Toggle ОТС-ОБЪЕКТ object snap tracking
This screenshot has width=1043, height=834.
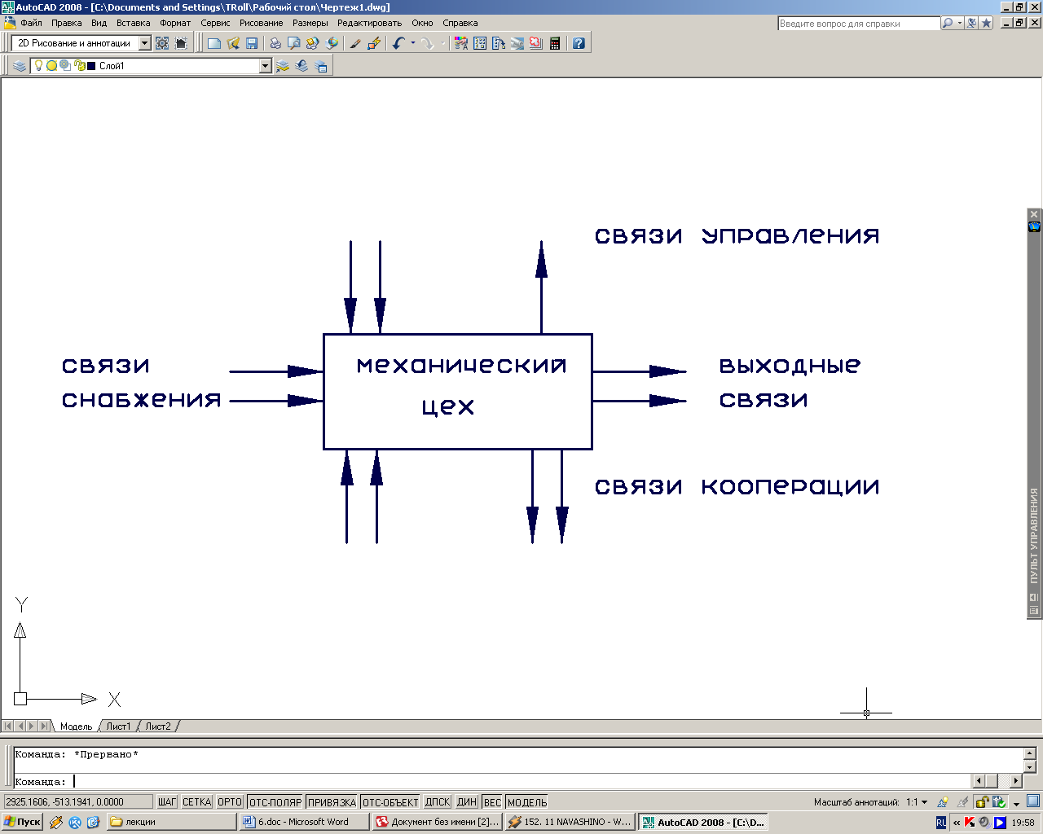coord(390,802)
